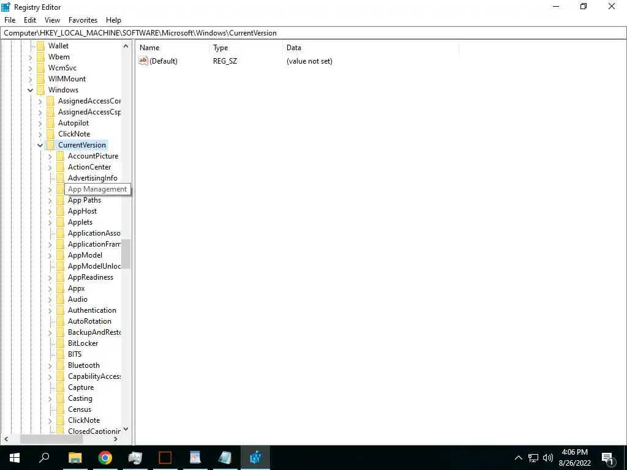Select the ClickNote key under CurrentVersion

pos(83,420)
